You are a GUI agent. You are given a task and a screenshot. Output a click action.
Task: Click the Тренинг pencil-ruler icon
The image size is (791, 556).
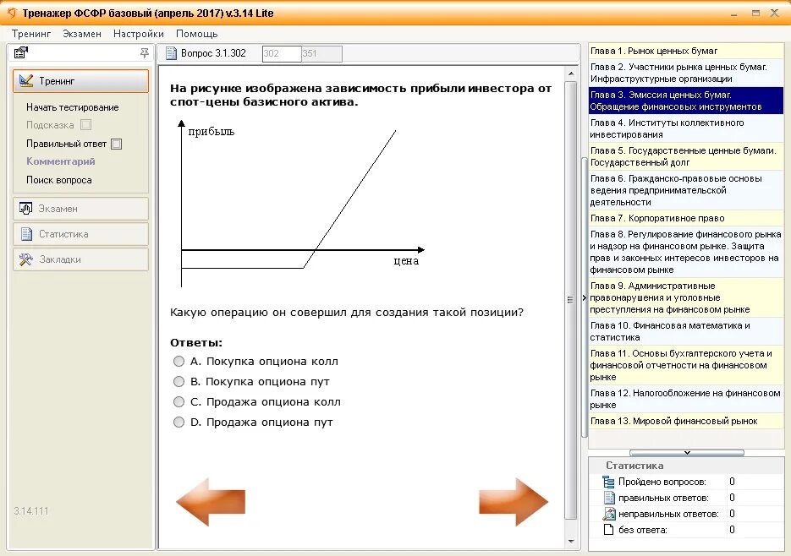point(25,80)
